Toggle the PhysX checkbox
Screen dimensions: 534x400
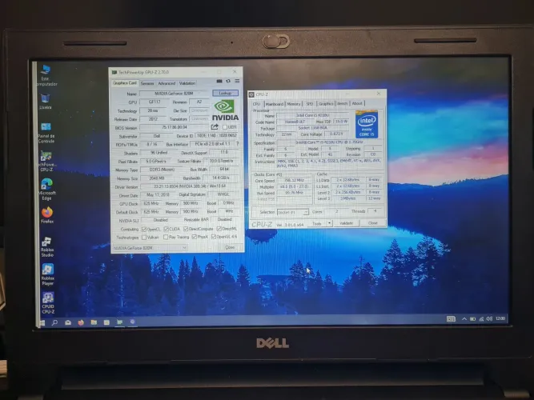[x=194, y=237]
